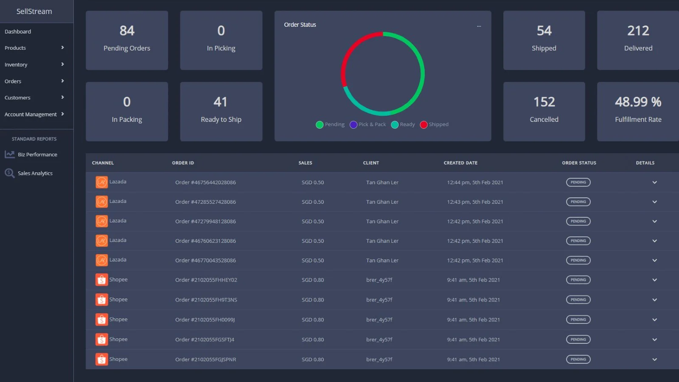
Task: Click the Shopee icon for order #2102055FH9T3NS
Action: tap(101, 300)
